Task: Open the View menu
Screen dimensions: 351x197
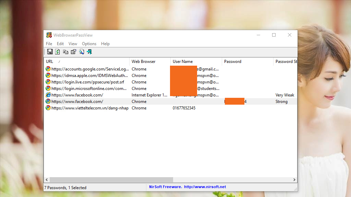Action: click(x=73, y=44)
